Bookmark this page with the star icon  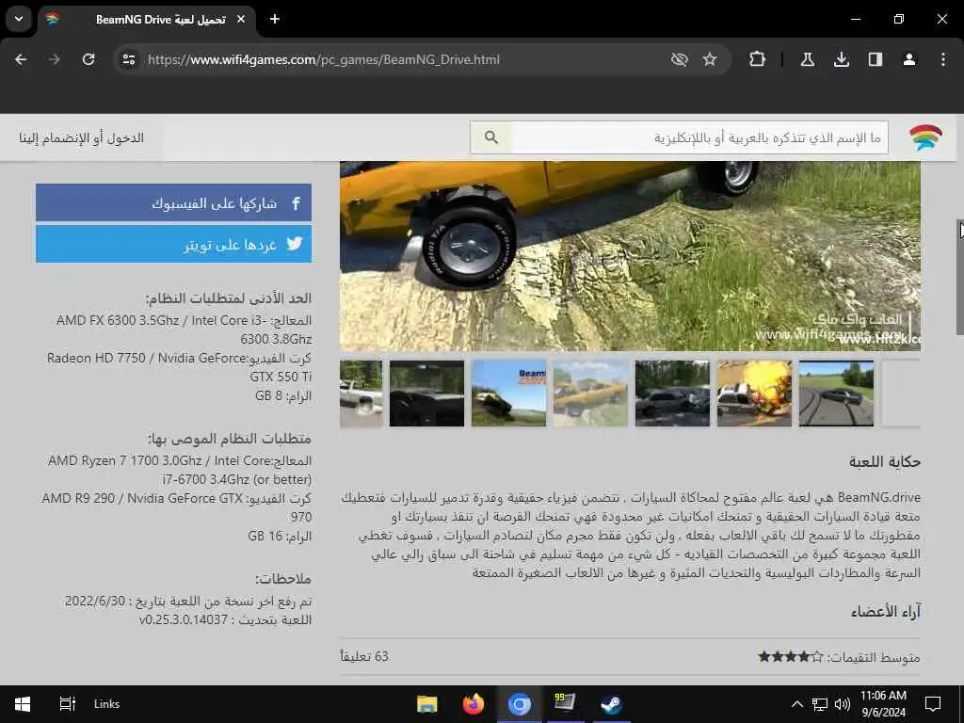click(x=710, y=59)
